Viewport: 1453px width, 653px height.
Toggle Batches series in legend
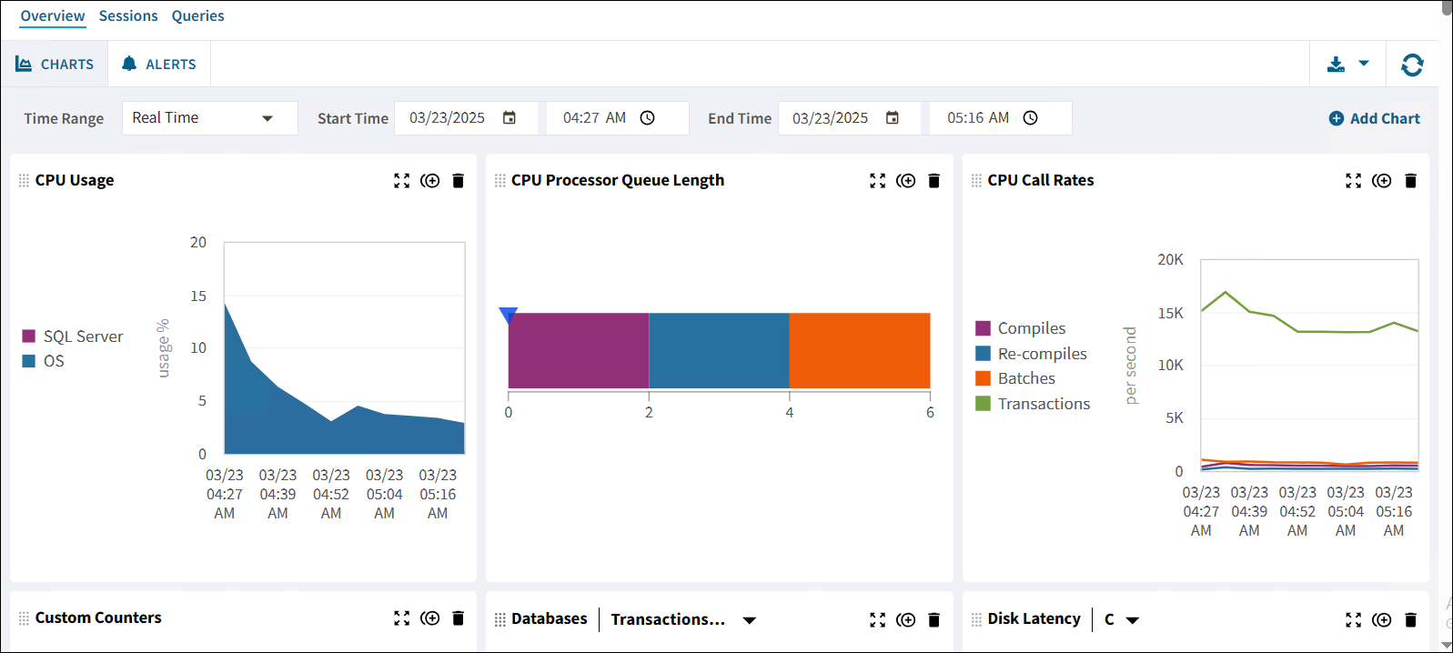click(1015, 378)
